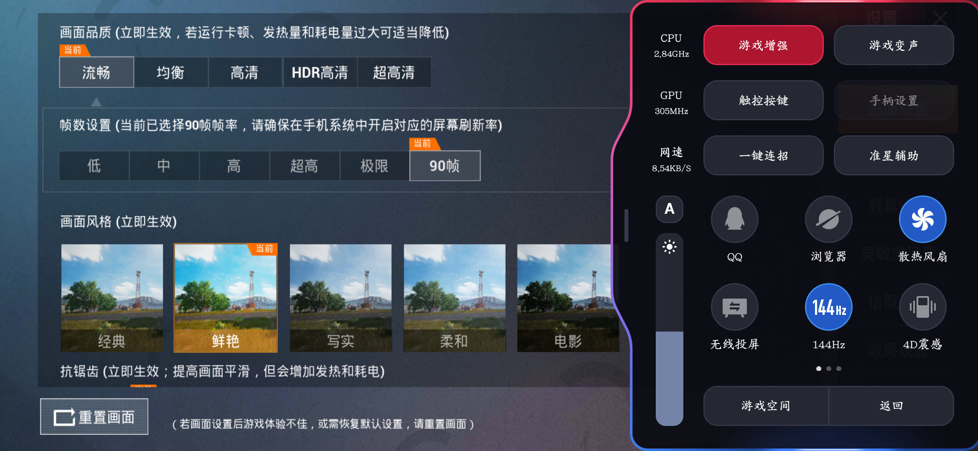Image resolution: width=978 pixels, height=451 pixels.
Task: Open 准星辅助 crosshair assist menu
Action: coord(894,155)
